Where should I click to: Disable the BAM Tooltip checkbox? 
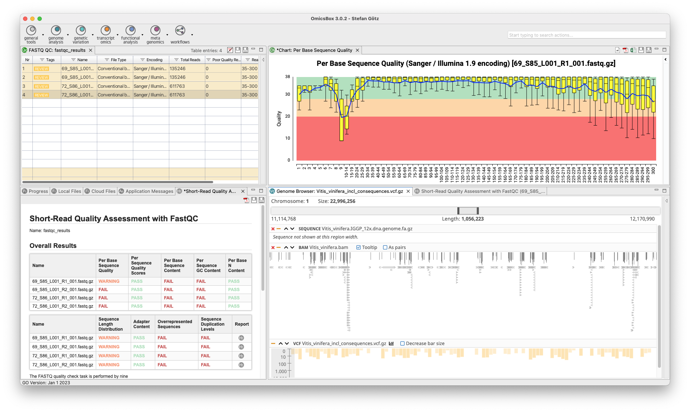click(x=358, y=248)
